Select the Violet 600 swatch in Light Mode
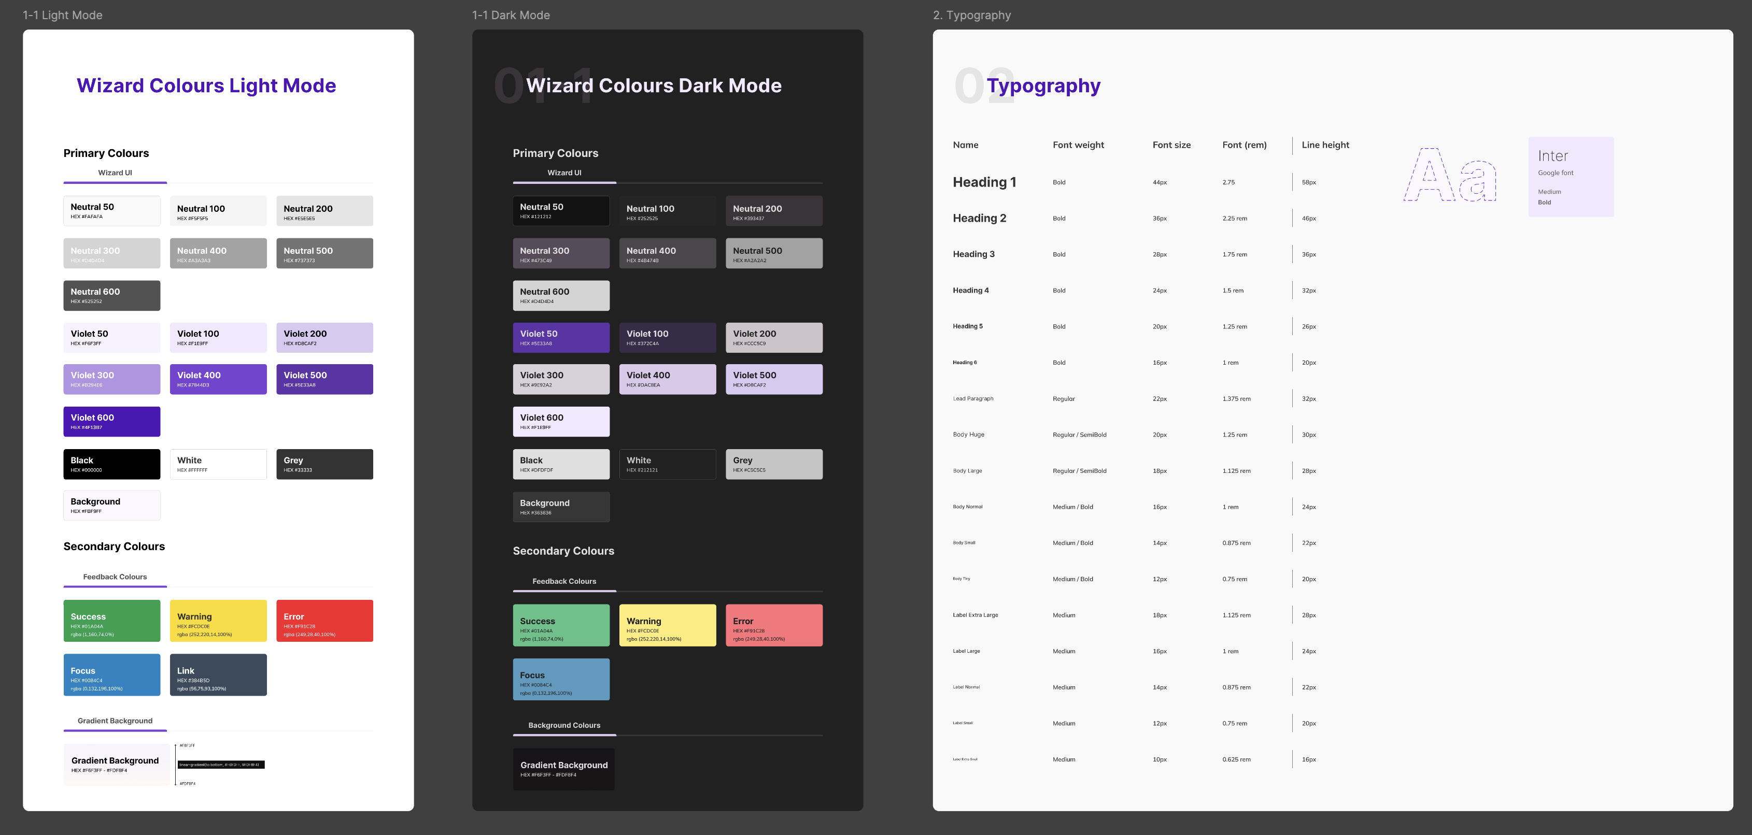The width and height of the screenshot is (1752, 835). [112, 422]
